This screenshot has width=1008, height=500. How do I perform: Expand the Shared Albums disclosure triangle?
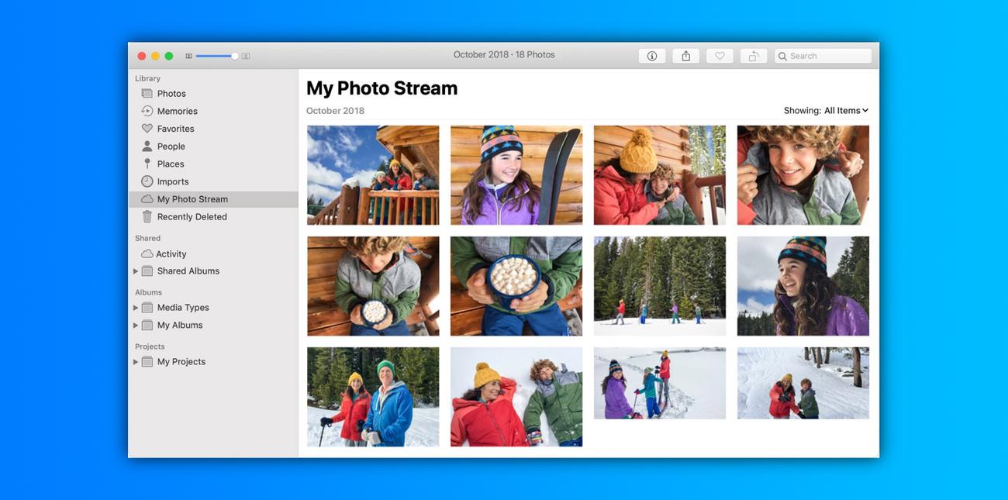tap(136, 271)
